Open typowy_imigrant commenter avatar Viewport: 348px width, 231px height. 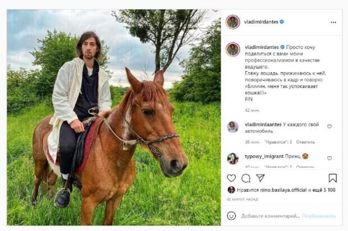232,158
